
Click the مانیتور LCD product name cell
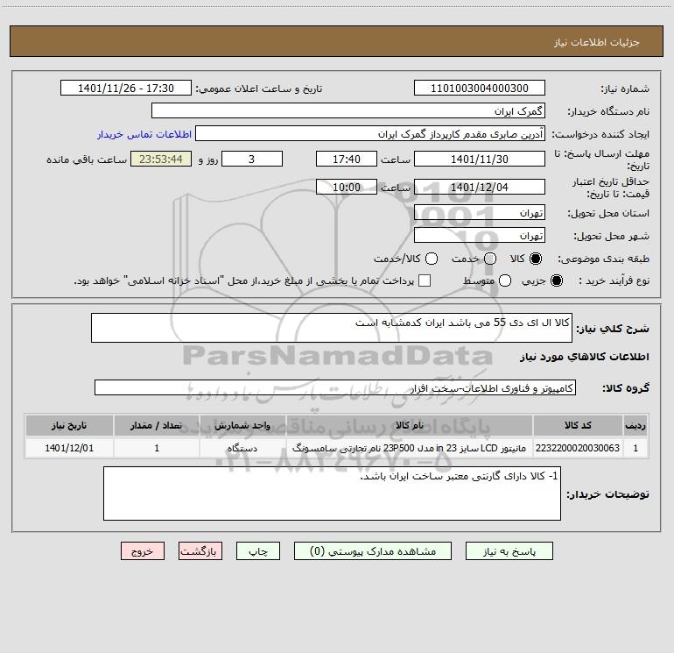click(410, 448)
